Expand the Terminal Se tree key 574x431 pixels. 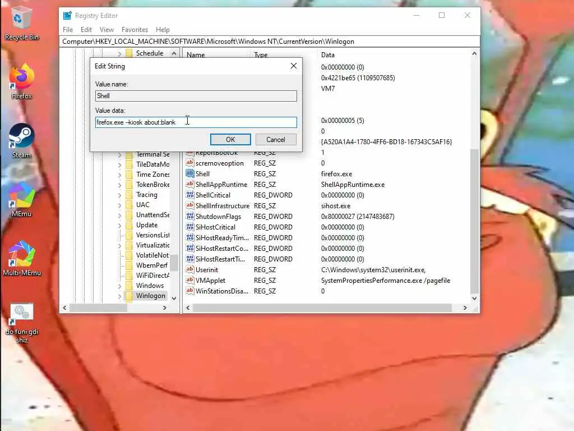(119, 155)
